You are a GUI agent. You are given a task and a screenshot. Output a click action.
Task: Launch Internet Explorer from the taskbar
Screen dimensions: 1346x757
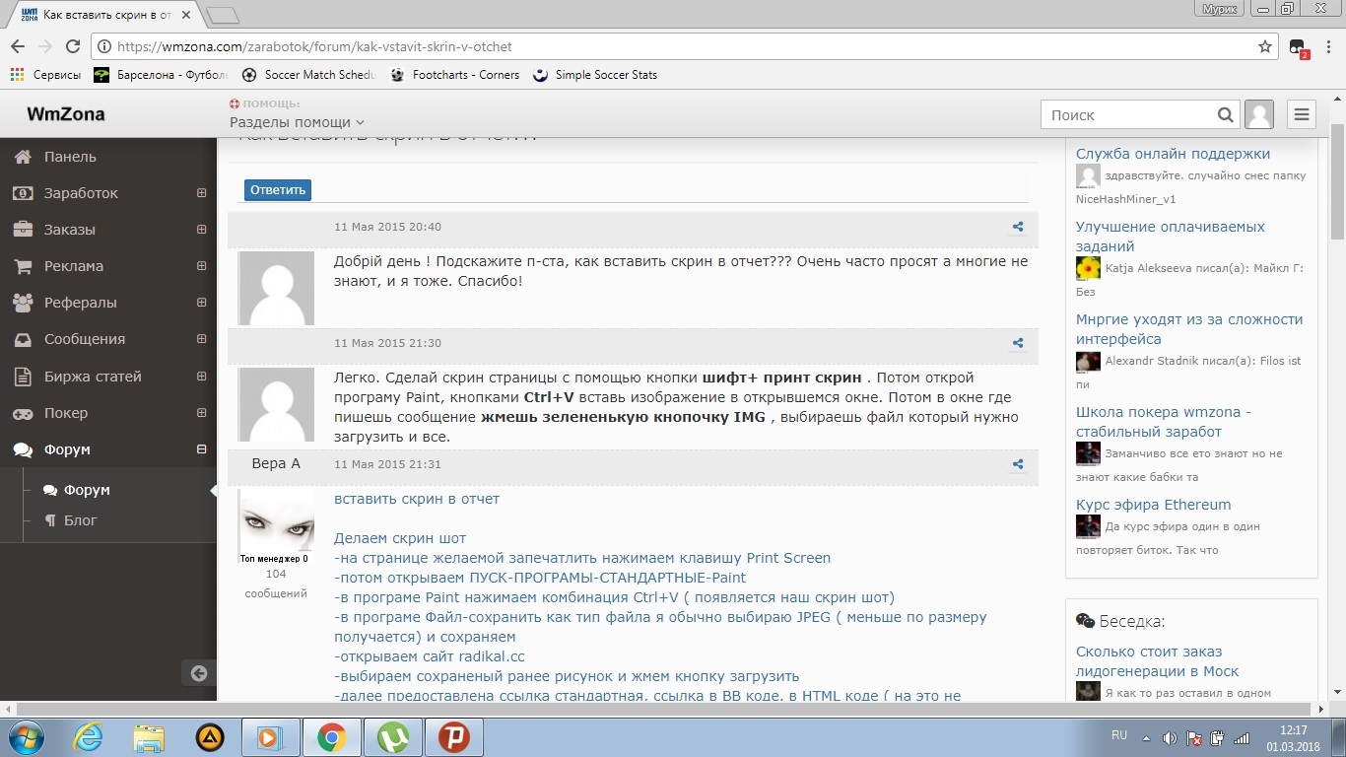88,737
